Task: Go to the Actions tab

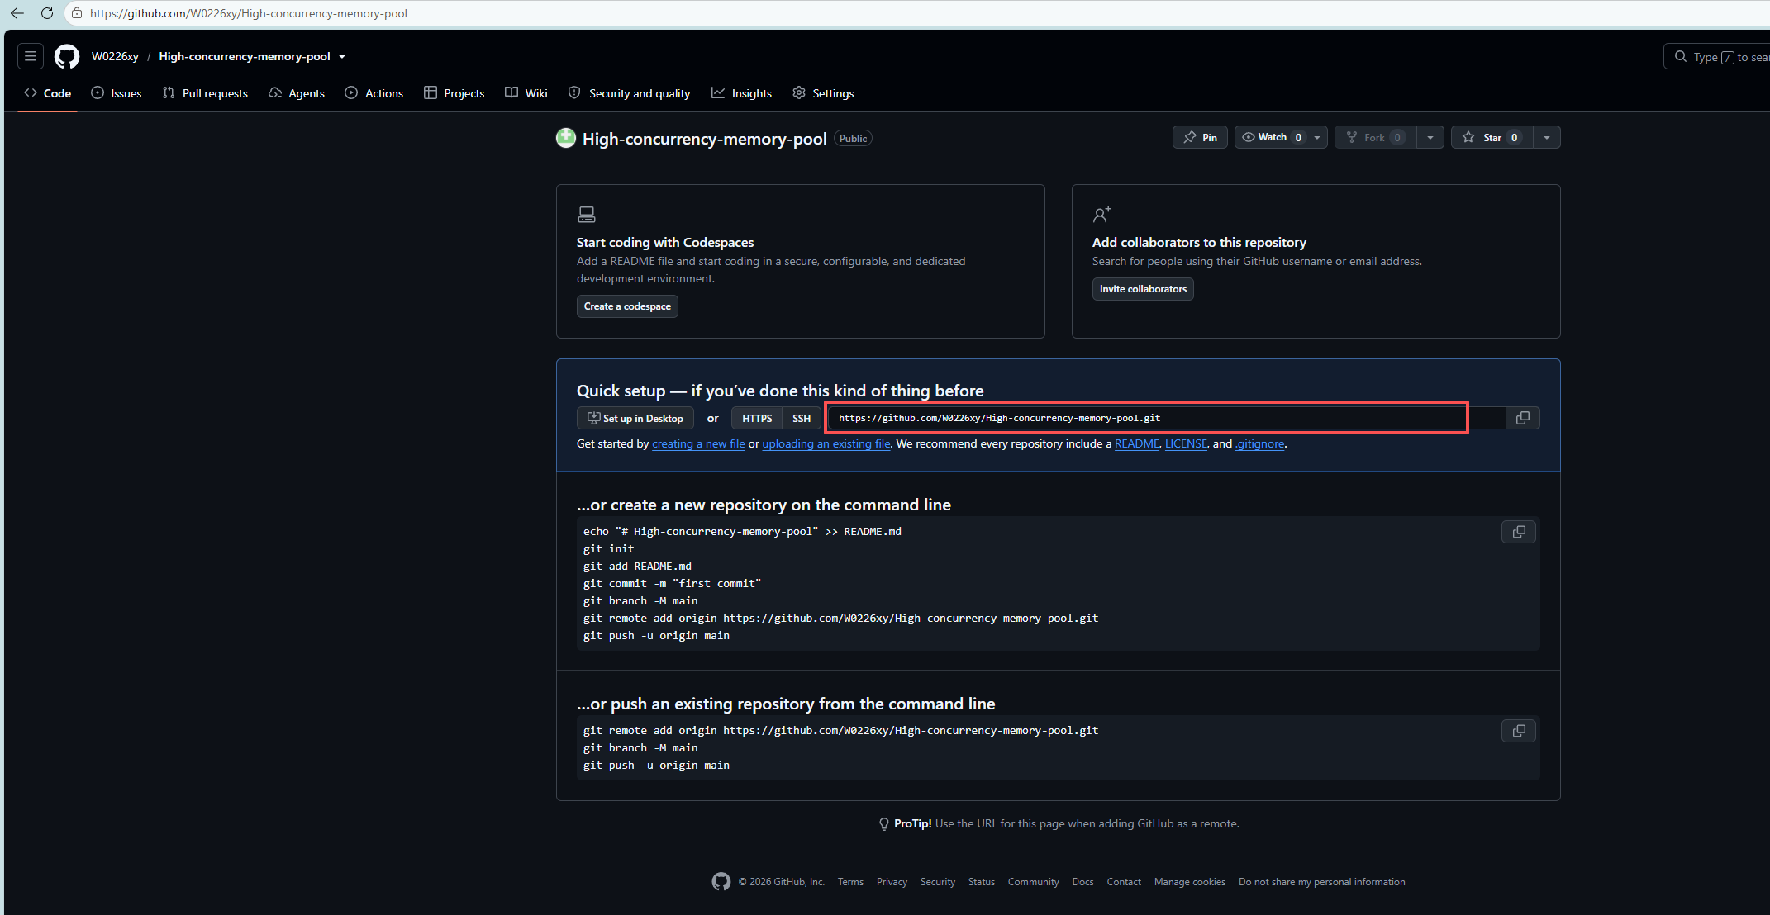Action: 374,93
